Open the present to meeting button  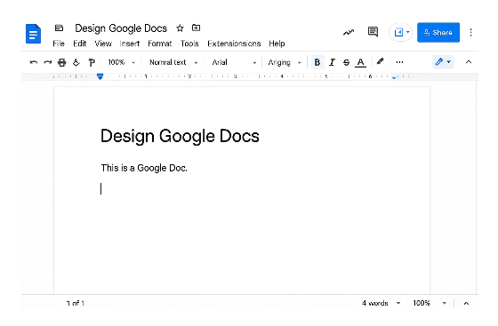401,32
